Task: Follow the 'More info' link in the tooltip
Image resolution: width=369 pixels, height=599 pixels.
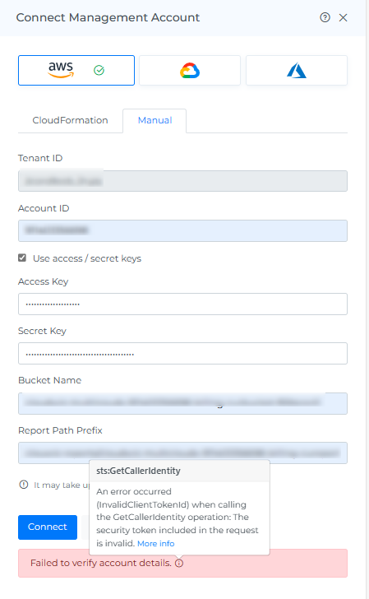Action: (x=155, y=543)
